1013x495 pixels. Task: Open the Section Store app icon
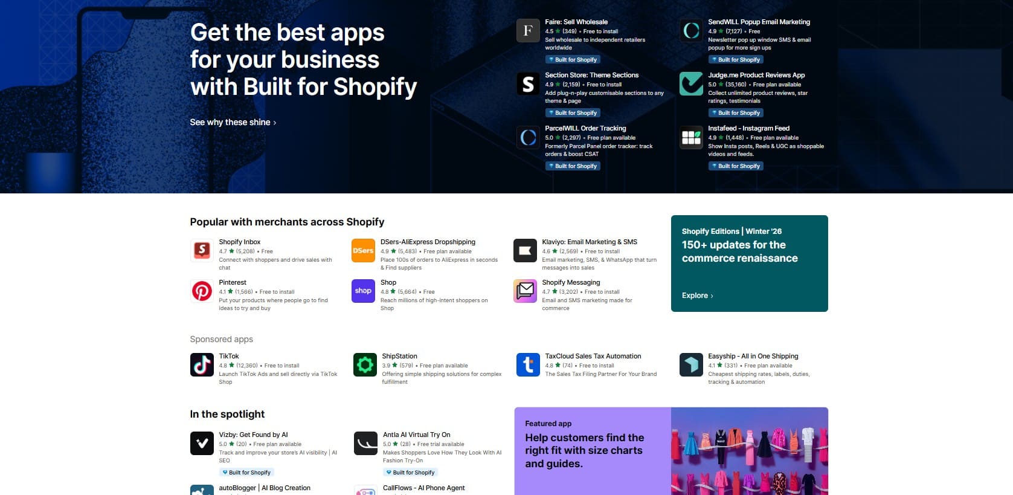pos(528,83)
